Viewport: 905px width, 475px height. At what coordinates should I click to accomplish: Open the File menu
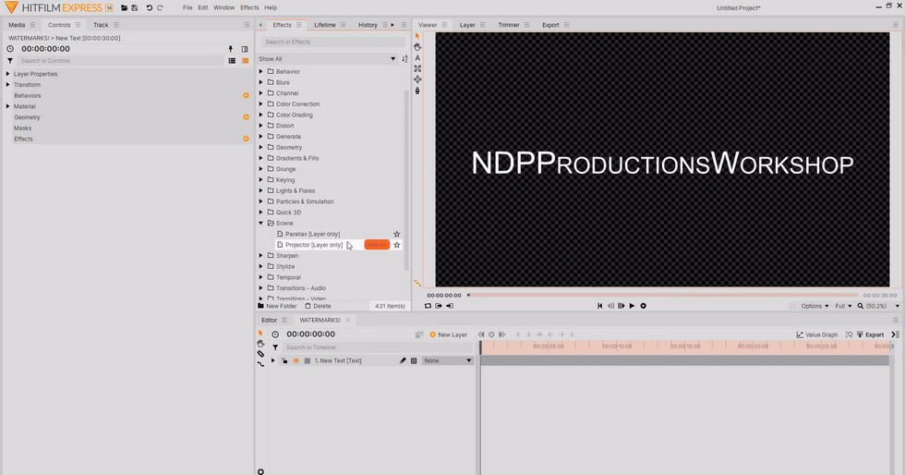(x=187, y=7)
